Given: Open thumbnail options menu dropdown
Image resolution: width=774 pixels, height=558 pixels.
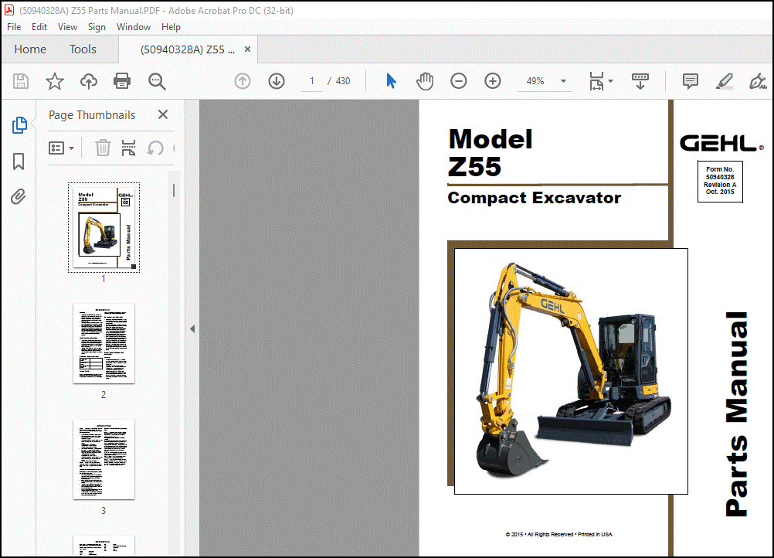Looking at the screenshot, I should click(61, 148).
